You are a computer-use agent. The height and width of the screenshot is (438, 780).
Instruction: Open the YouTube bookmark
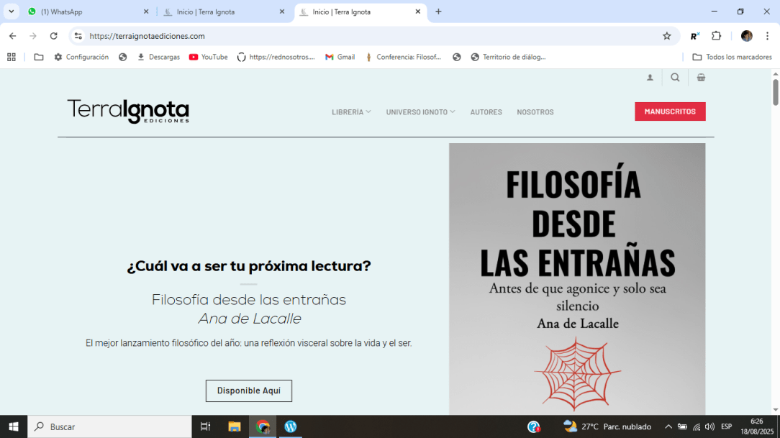pyautogui.click(x=208, y=57)
